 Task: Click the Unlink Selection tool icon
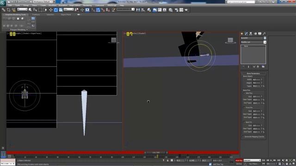coord(8,10)
